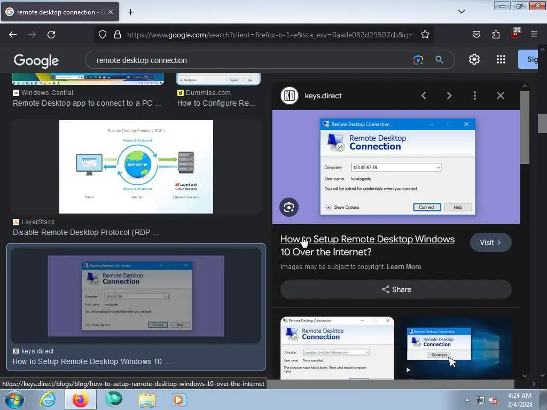View site security padlock info
Screen dimensions: 547x410
[118, 35]
